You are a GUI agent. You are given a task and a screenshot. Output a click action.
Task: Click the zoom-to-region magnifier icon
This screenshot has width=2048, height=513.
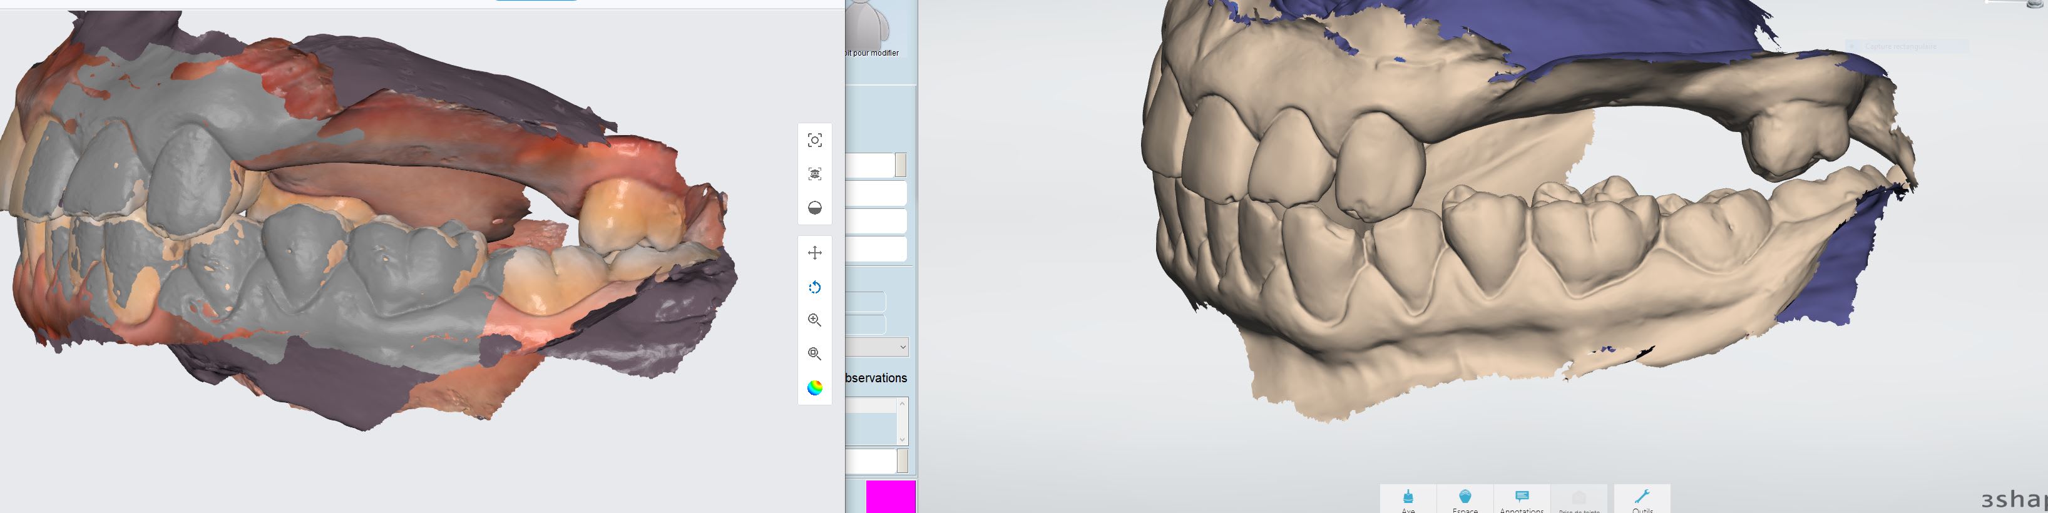(x=814, y=354)
